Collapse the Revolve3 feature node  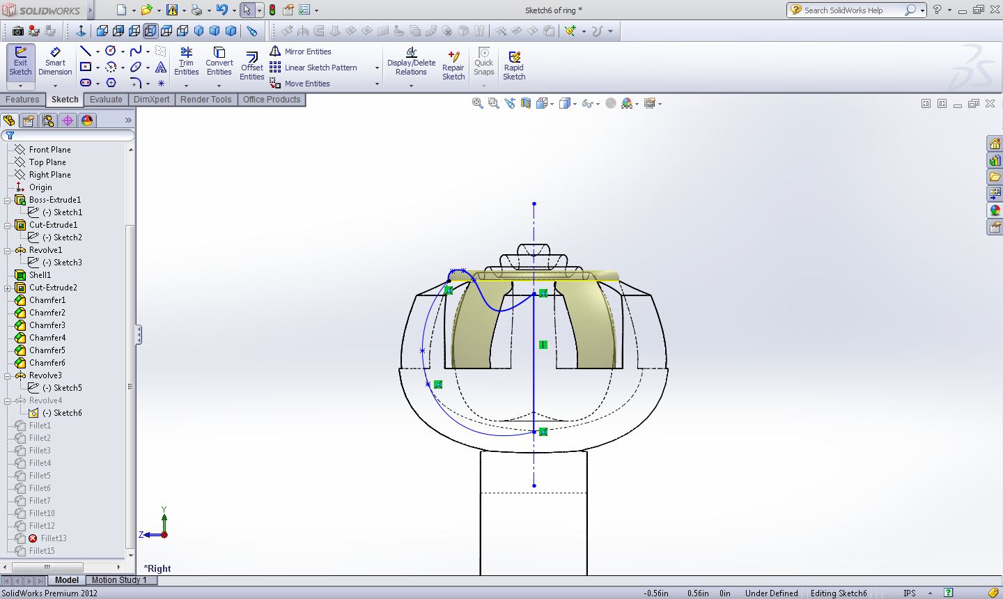pyautogui.click(x=8, y=375)
